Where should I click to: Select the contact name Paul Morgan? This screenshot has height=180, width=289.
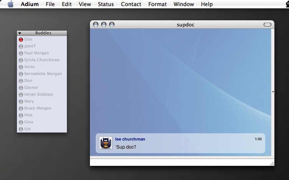37,53
